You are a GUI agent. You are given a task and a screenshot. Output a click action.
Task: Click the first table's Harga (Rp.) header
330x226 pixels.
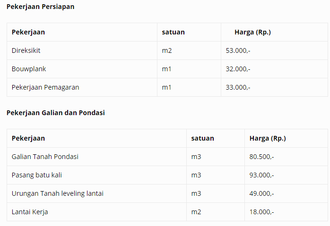click(x=252, y=33)
